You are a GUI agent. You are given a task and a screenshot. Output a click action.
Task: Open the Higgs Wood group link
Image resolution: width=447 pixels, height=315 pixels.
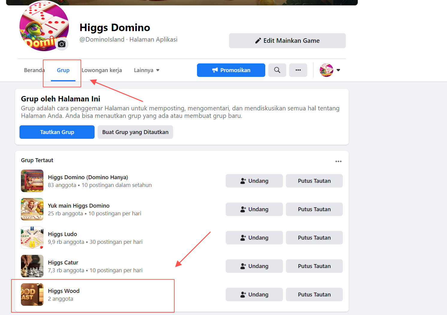64,291
